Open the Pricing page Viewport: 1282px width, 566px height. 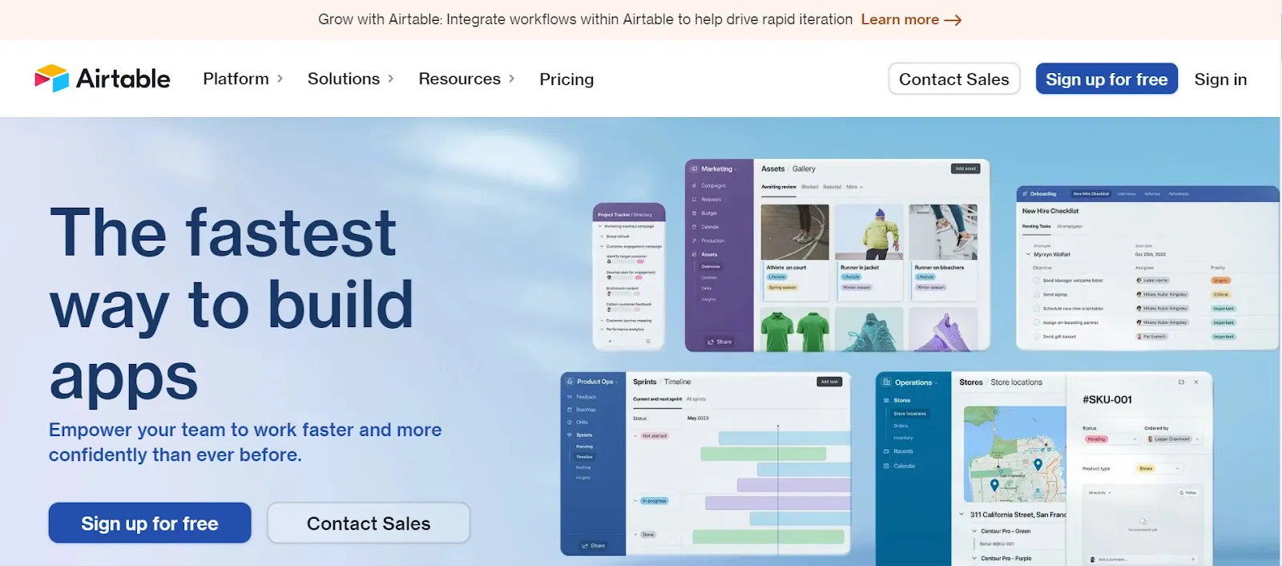click(x=566, y=79)
